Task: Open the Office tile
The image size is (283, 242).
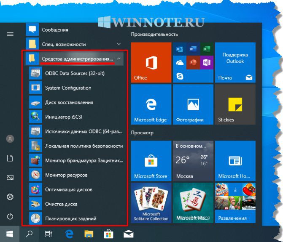Action: click(x=151, y=62)
